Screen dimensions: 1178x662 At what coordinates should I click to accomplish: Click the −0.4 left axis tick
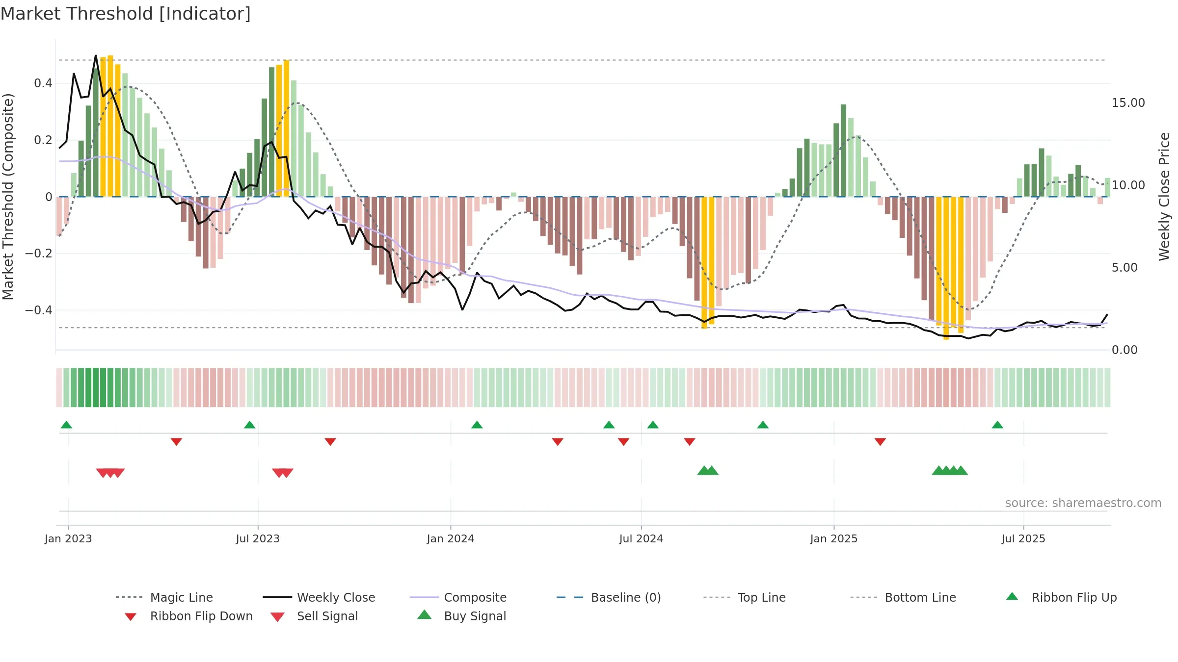39,310
